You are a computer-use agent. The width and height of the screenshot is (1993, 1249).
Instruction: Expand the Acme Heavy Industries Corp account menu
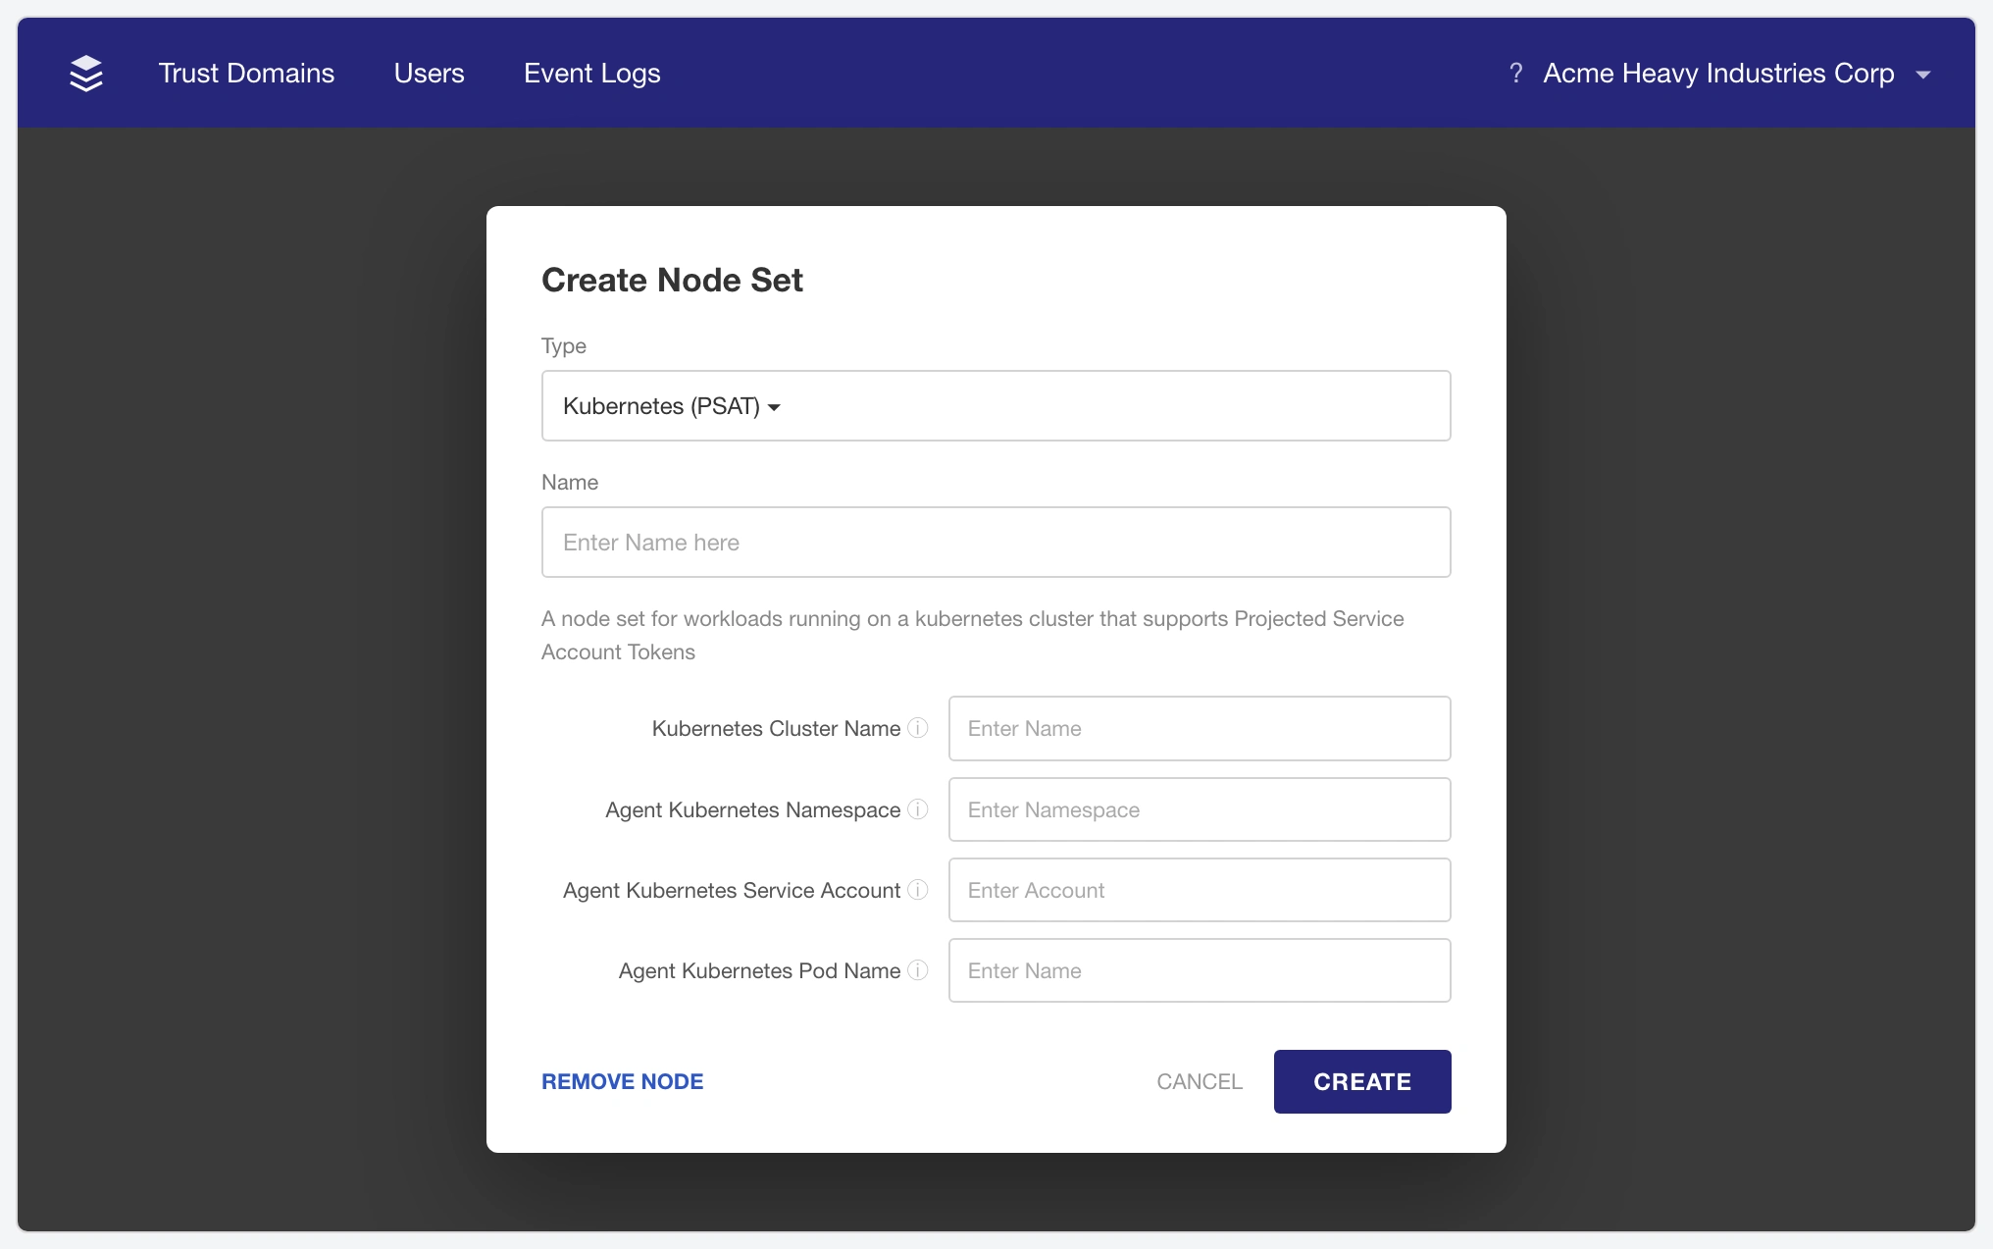(x=1736, y=74)
